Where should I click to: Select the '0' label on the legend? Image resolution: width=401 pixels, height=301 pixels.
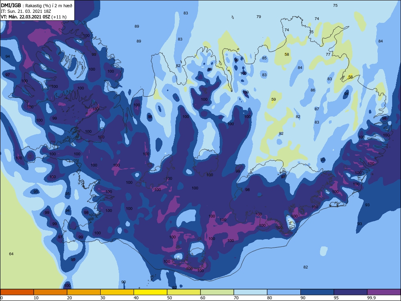click(2, 298)
